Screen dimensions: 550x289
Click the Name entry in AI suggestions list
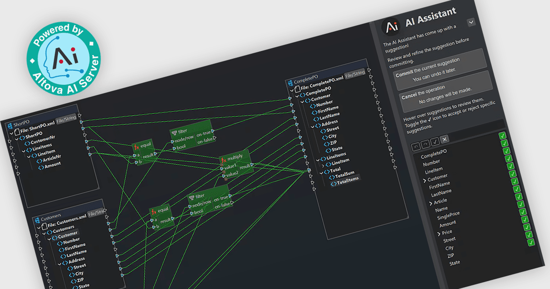click(x=441, y=209)
